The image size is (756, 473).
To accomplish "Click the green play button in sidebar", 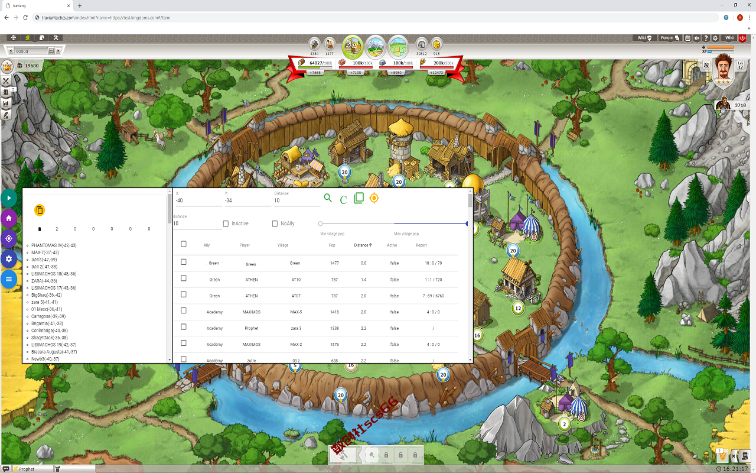I will 8,198.
